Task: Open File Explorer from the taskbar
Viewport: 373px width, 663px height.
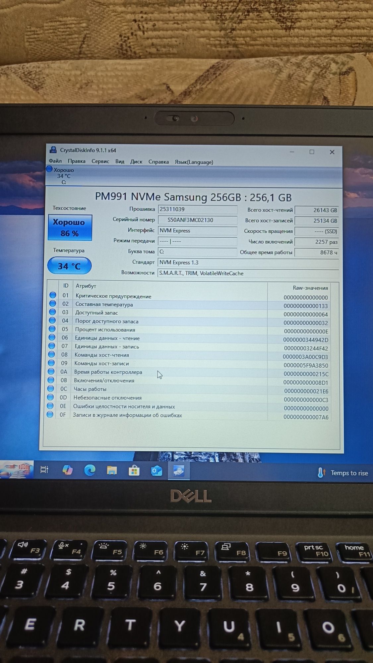Action: (112, 470)
